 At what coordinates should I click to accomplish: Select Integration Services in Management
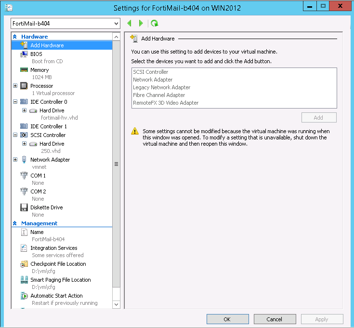coord(53,248)
